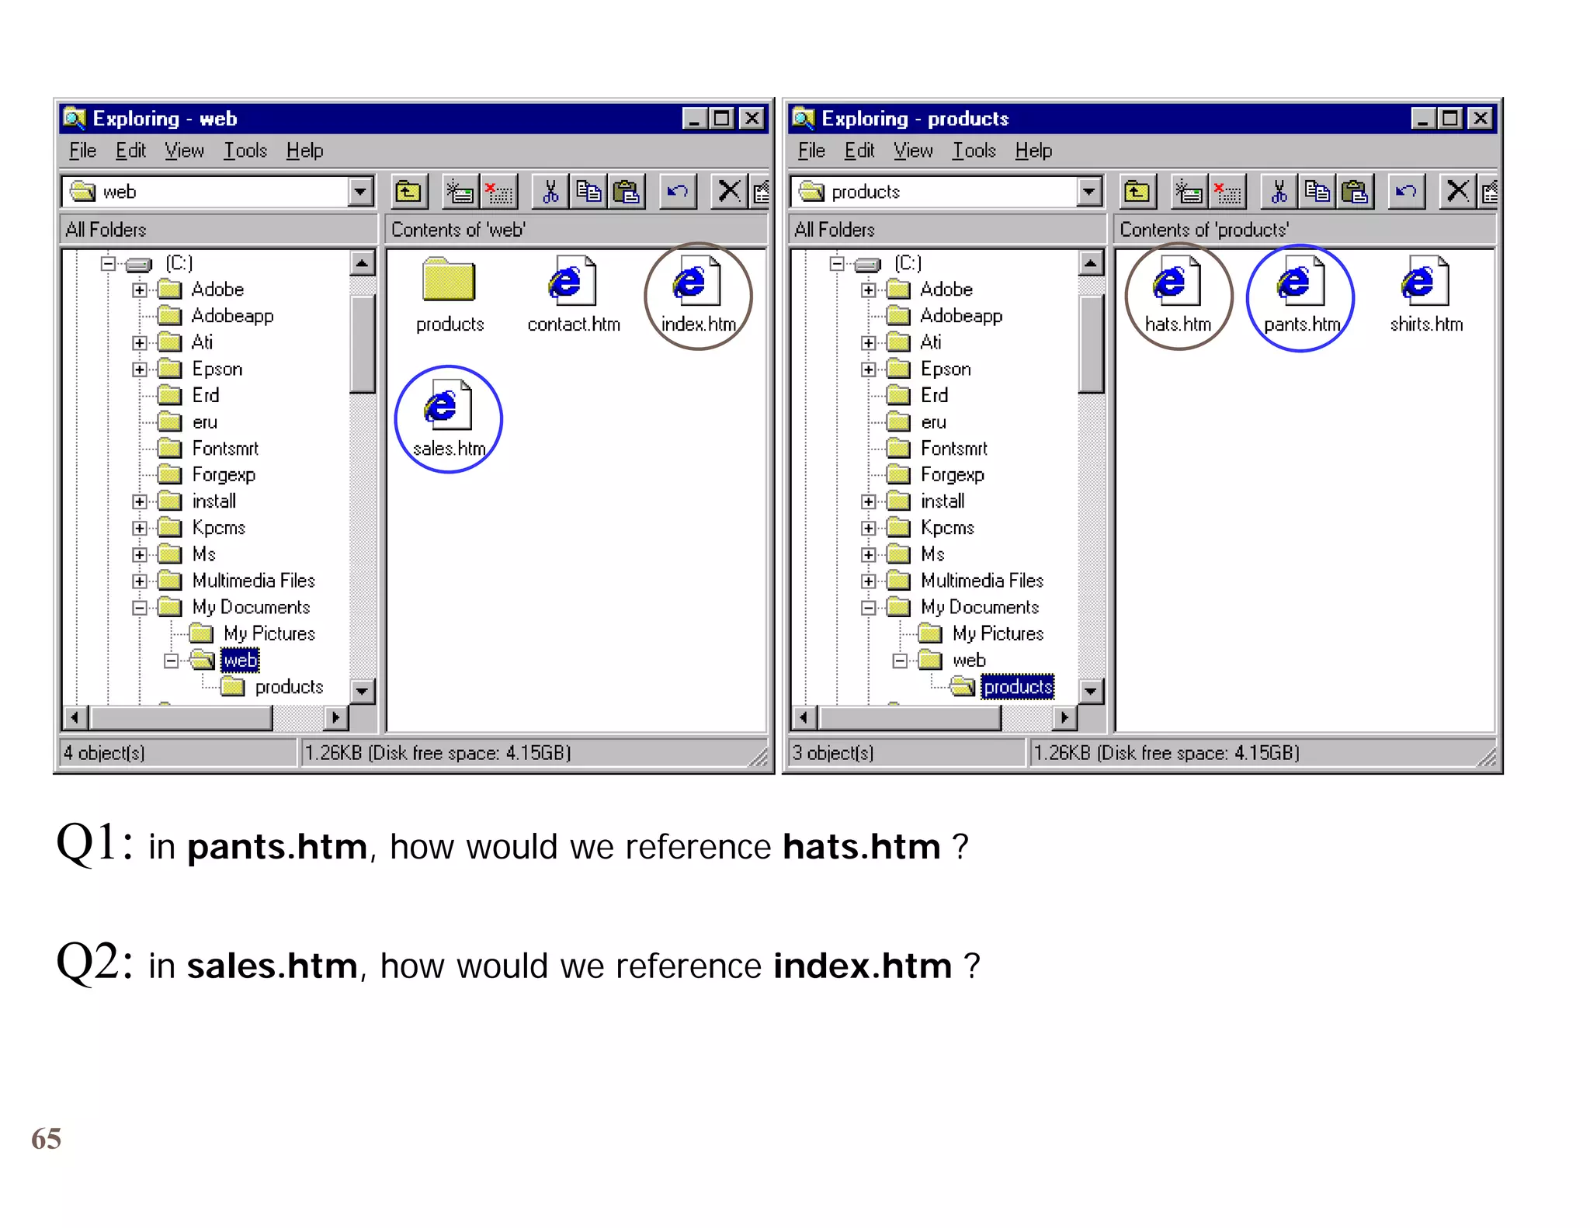This screenshot has width=1590, height=1228.
Task: Click Delete X icon in web window
Action: coord(729,192)
